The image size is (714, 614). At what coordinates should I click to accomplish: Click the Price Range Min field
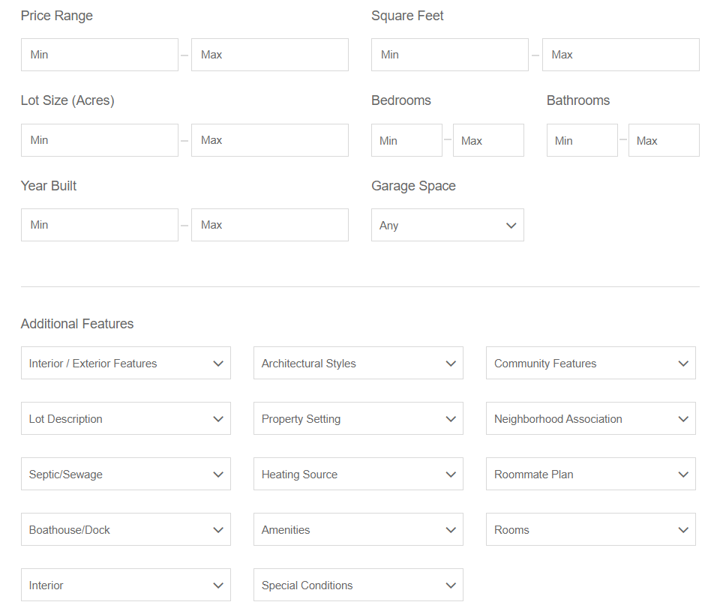point(99,55)
